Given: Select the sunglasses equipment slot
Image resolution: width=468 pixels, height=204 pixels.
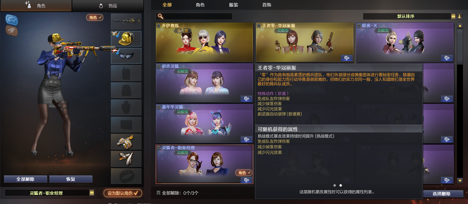Looking at the screenshot, I should pyautogui.click(x=126, y=56).
